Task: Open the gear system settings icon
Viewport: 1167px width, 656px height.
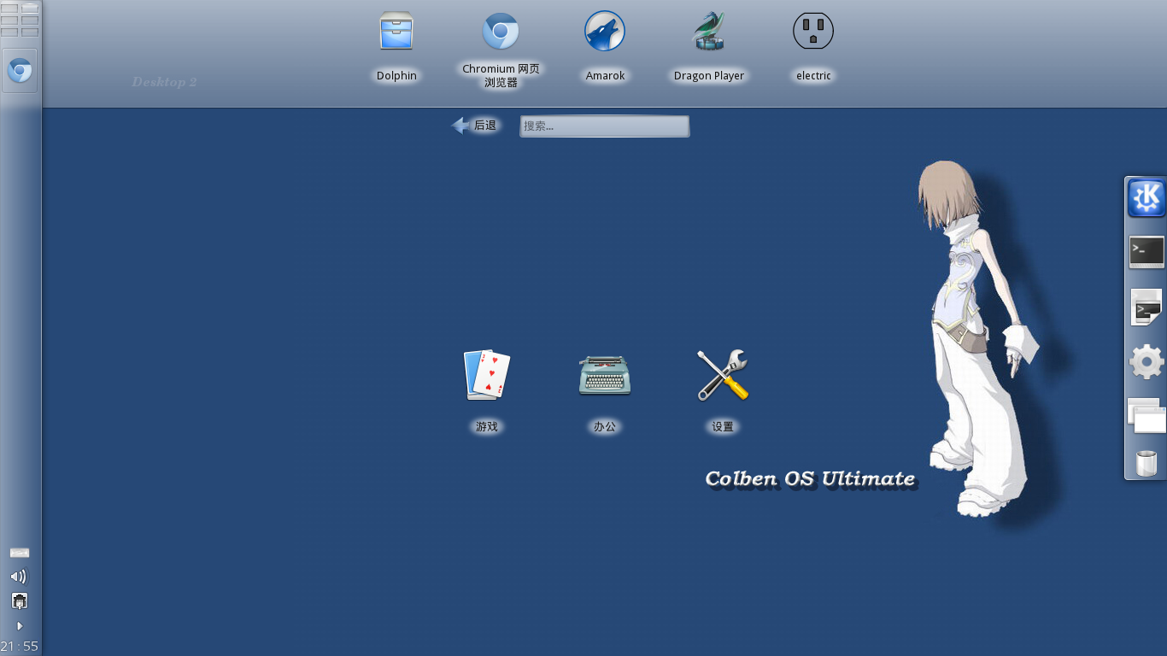Action: pyautogui.click(x=1146, y=361)
